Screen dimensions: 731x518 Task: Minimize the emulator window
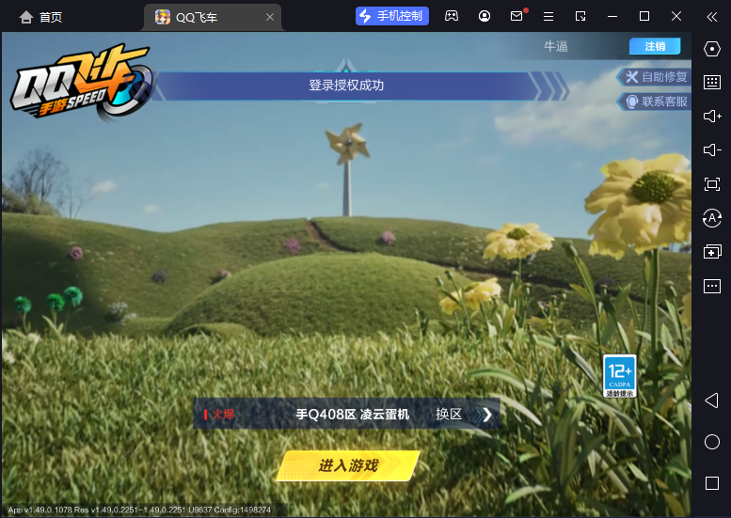click(x=612, y=16)
